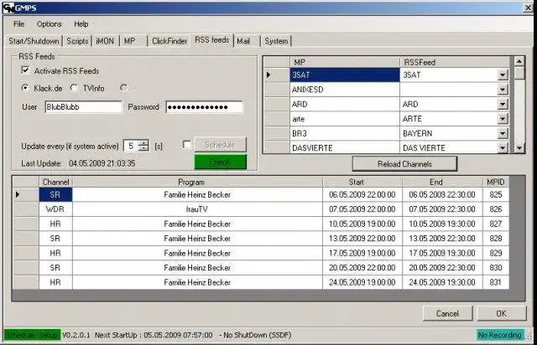Viewport: 537px width, 345px height.
Task: Click the channel list scroll up arrow
Action: (519, 61)
